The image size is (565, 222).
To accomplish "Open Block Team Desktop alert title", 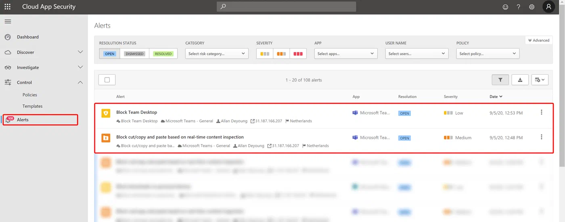I will click(x=136, y=112).
